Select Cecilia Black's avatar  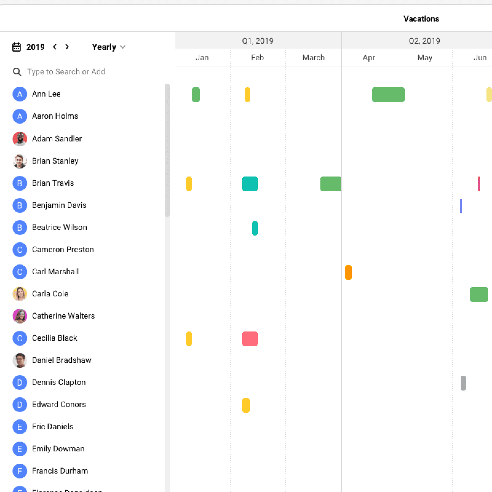click(20, 338)
